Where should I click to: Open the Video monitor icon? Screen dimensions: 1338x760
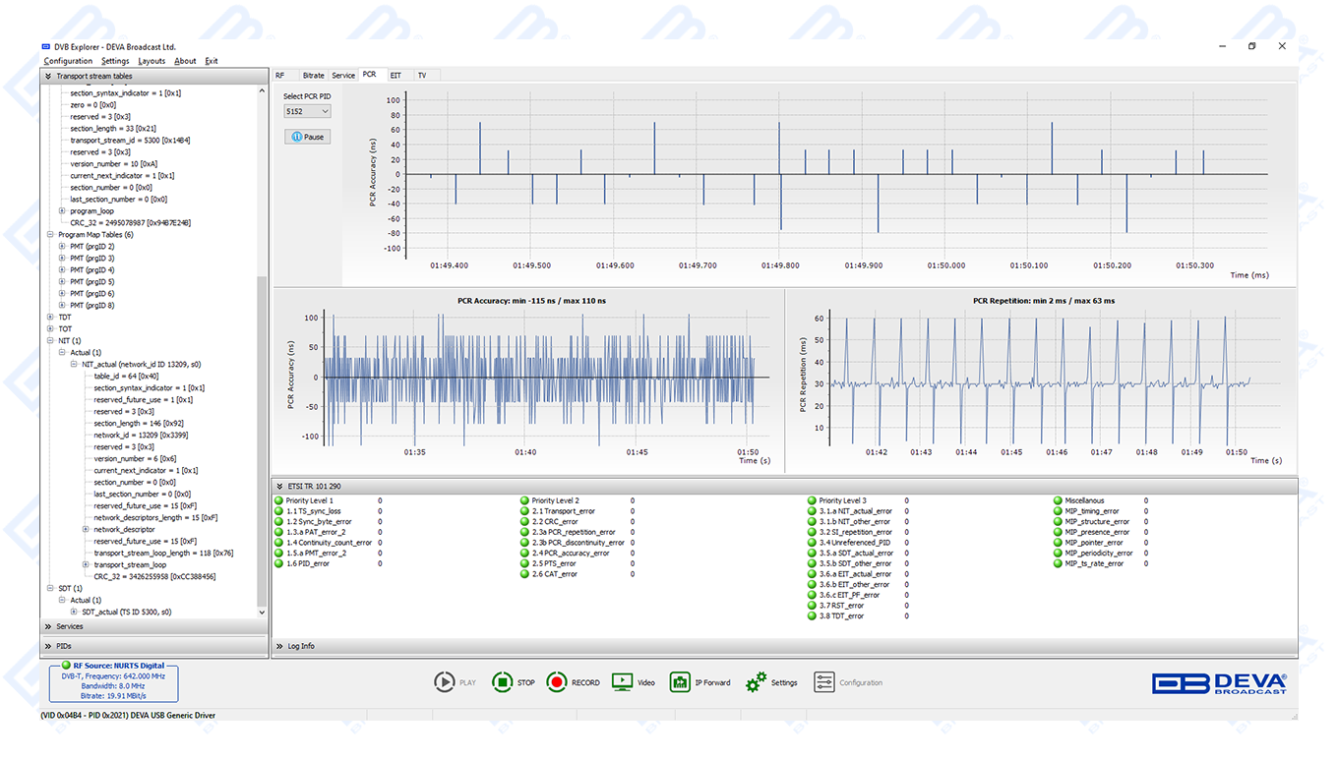pyautogui.click(x=622, y=682)
